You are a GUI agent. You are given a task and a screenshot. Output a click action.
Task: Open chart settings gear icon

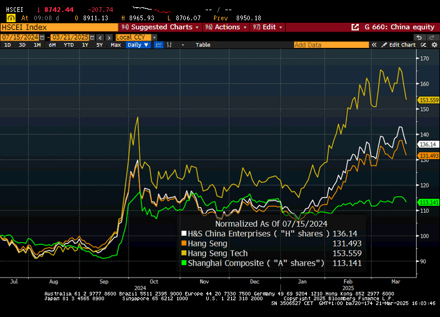coord(435,45)
